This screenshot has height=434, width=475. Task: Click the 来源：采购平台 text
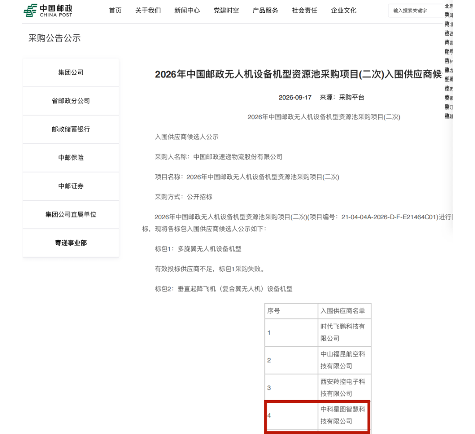coord(342,97)
